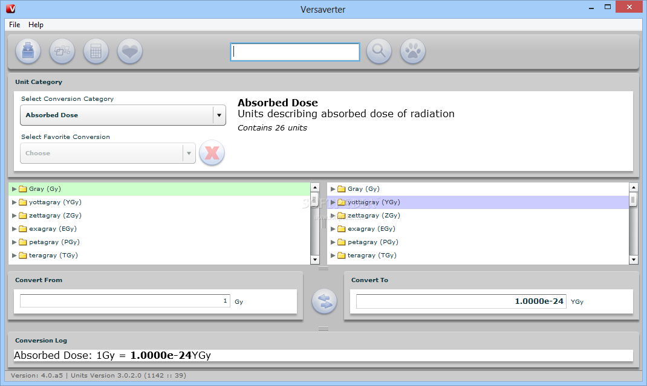
Task: Click the Versaverter logo in title bar
Action: 11,8
